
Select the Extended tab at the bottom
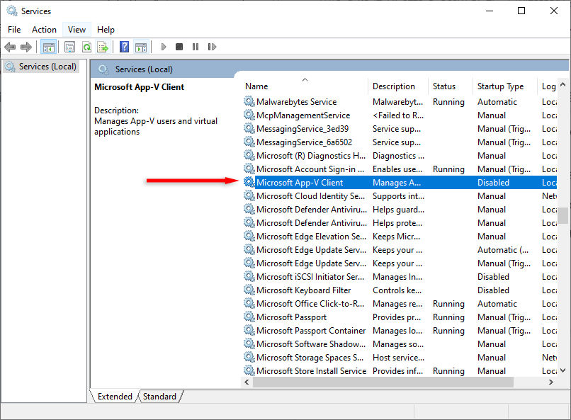tap(115, 397)
